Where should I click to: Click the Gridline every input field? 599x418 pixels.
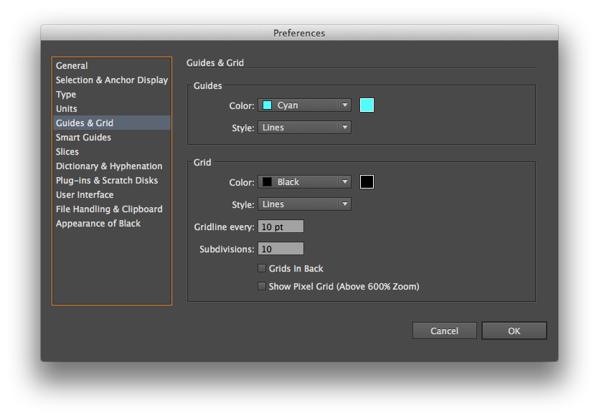(280, 227)
